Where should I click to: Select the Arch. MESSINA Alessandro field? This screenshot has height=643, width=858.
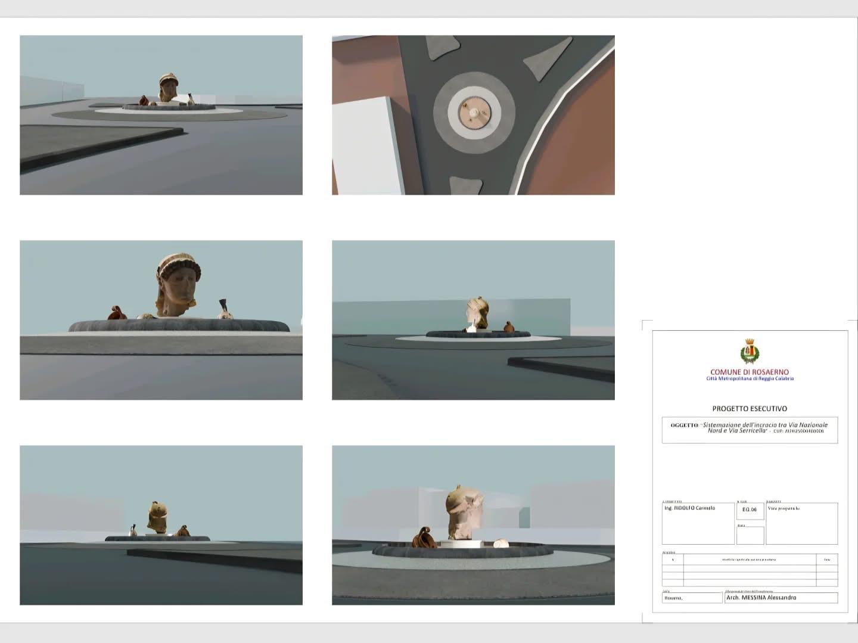[x=781, y=598]
